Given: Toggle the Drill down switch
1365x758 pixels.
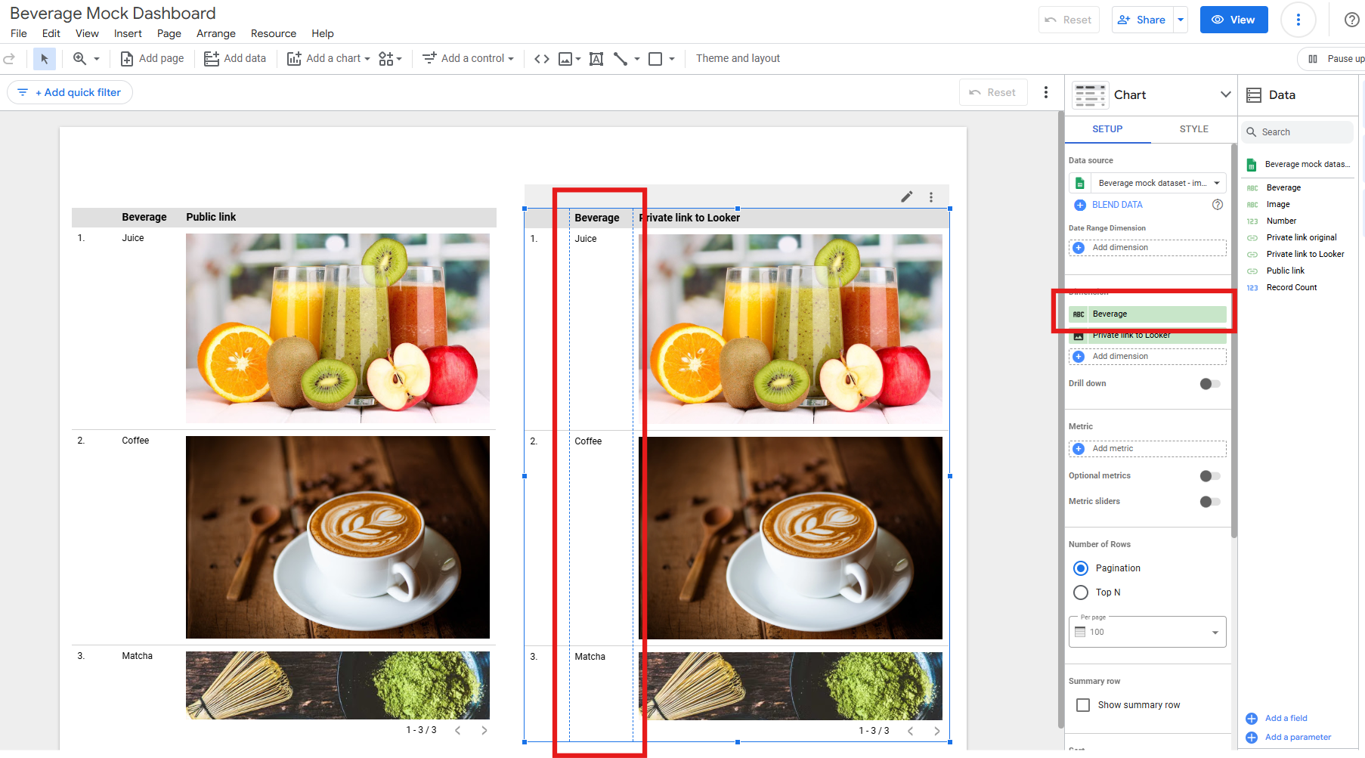Looking at the screenshot, I should 1209,384.
